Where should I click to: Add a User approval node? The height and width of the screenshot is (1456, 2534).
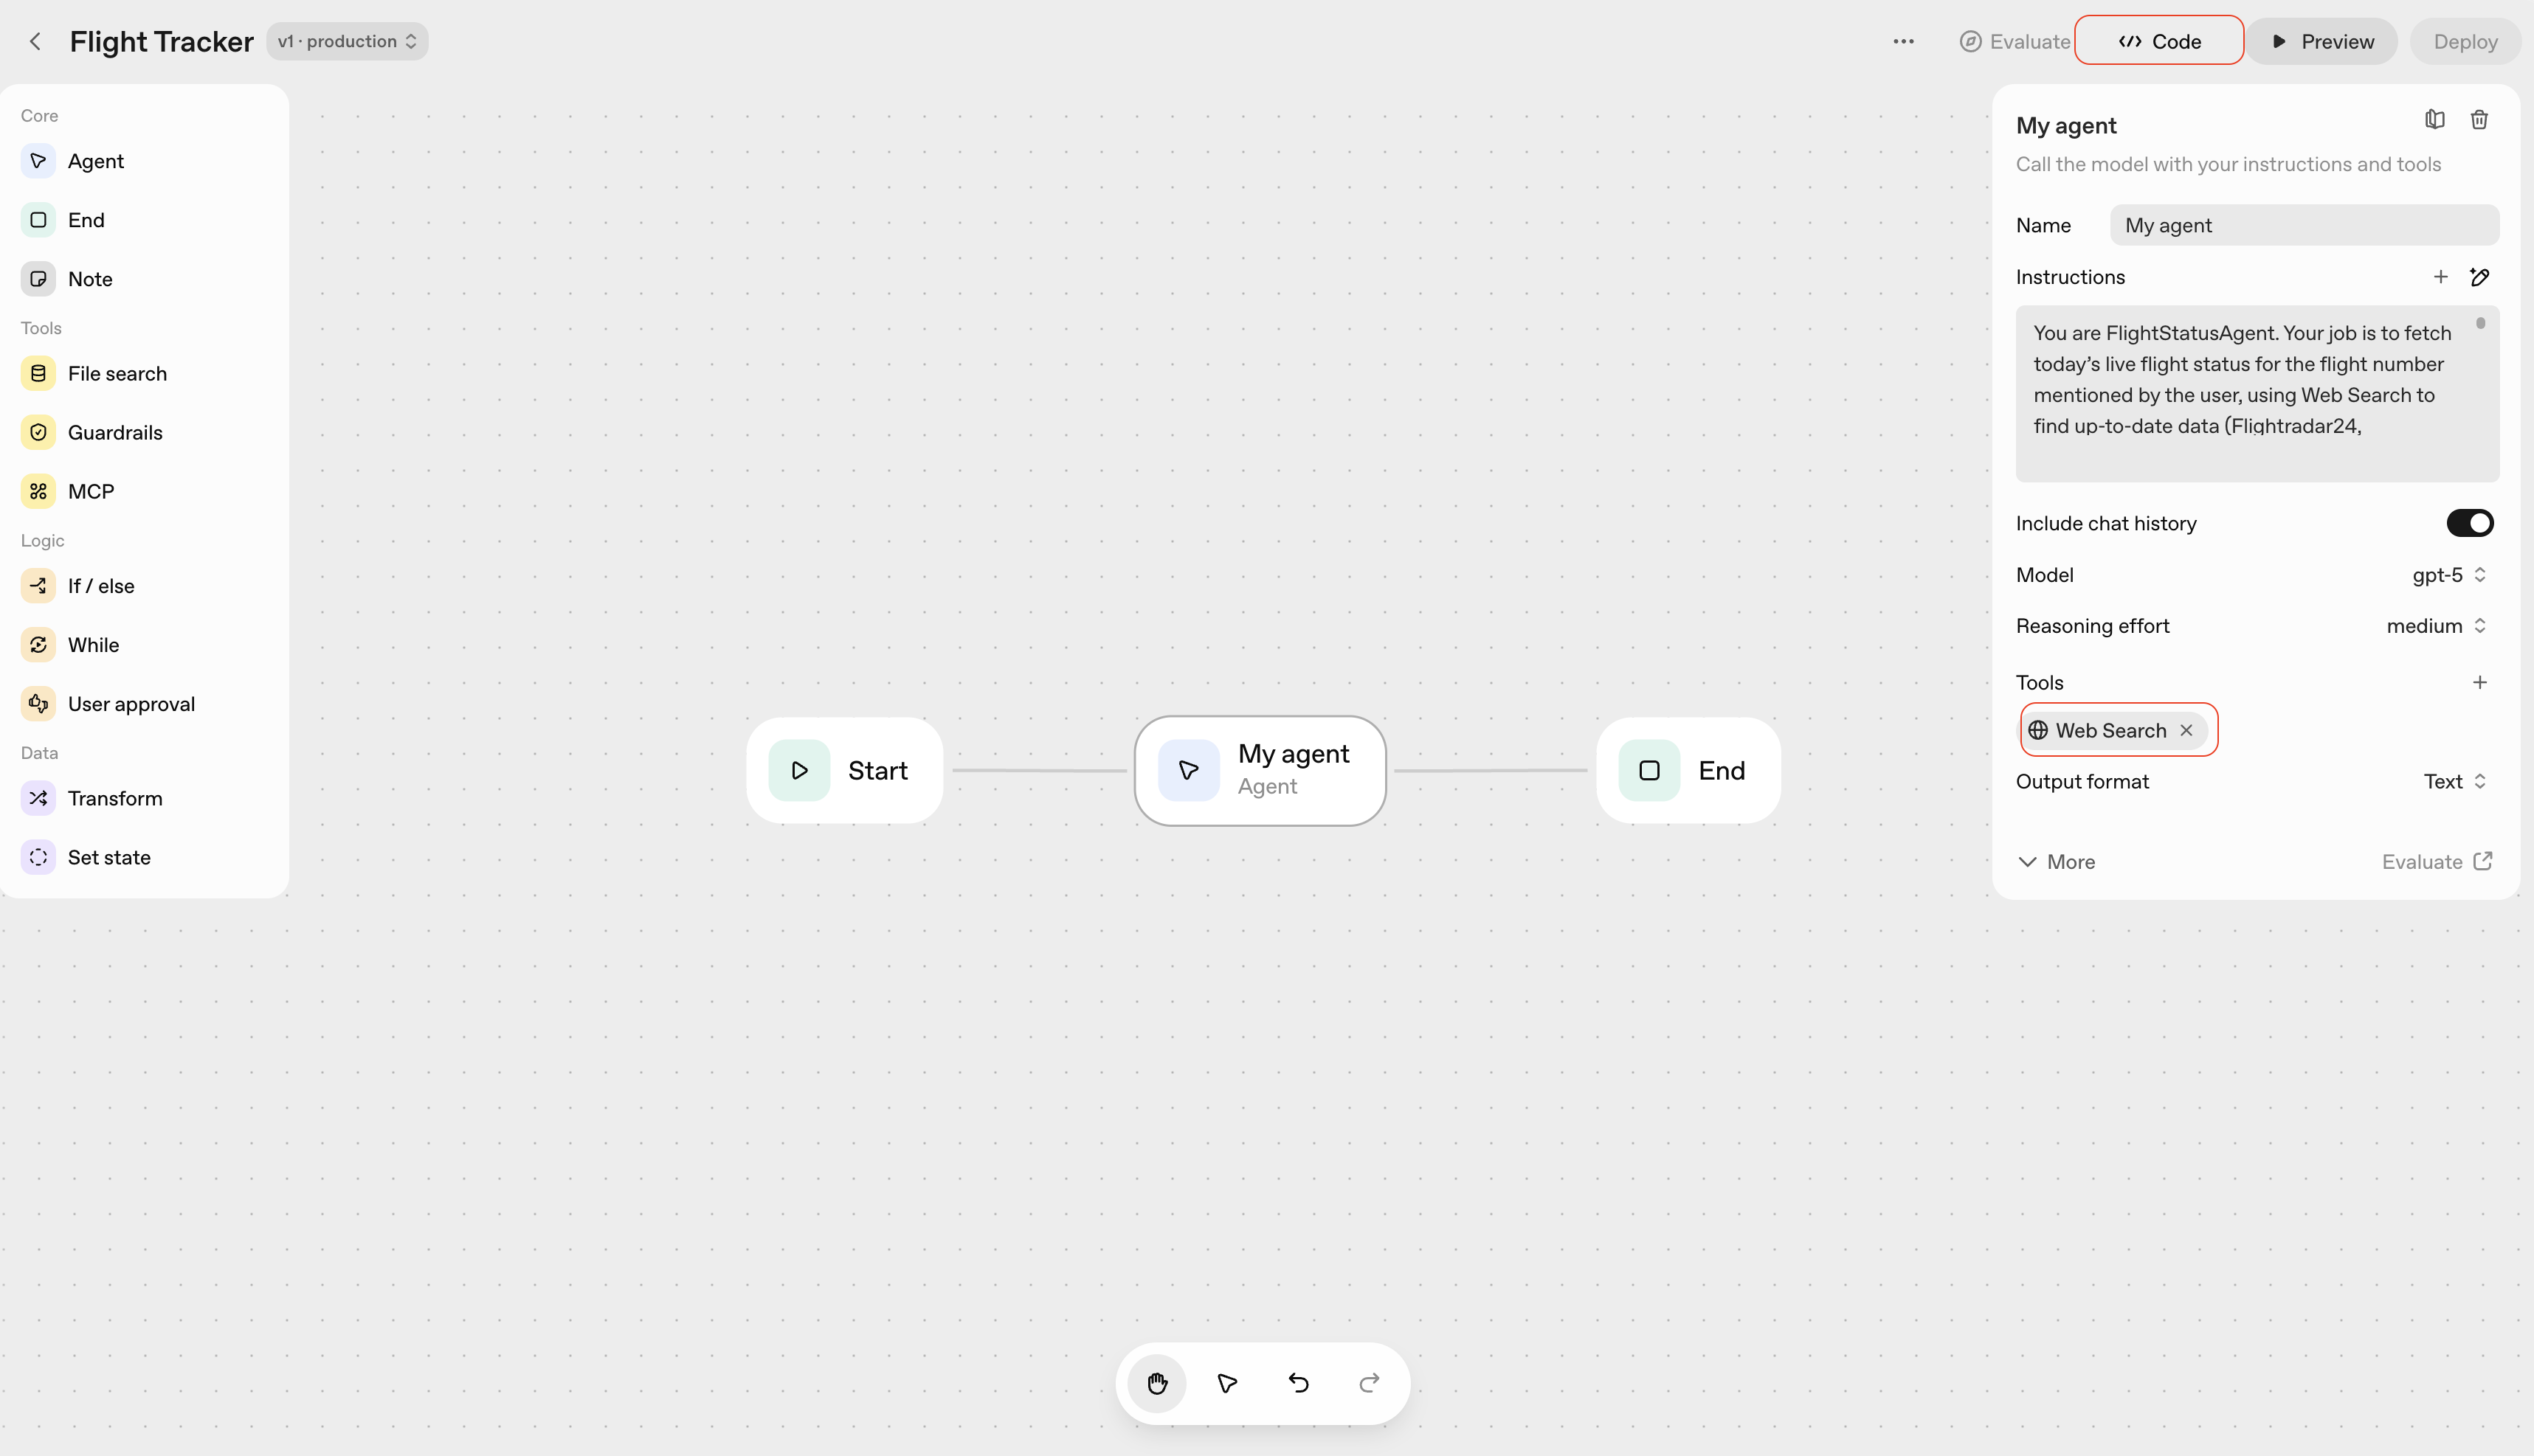tap(131, 703)
